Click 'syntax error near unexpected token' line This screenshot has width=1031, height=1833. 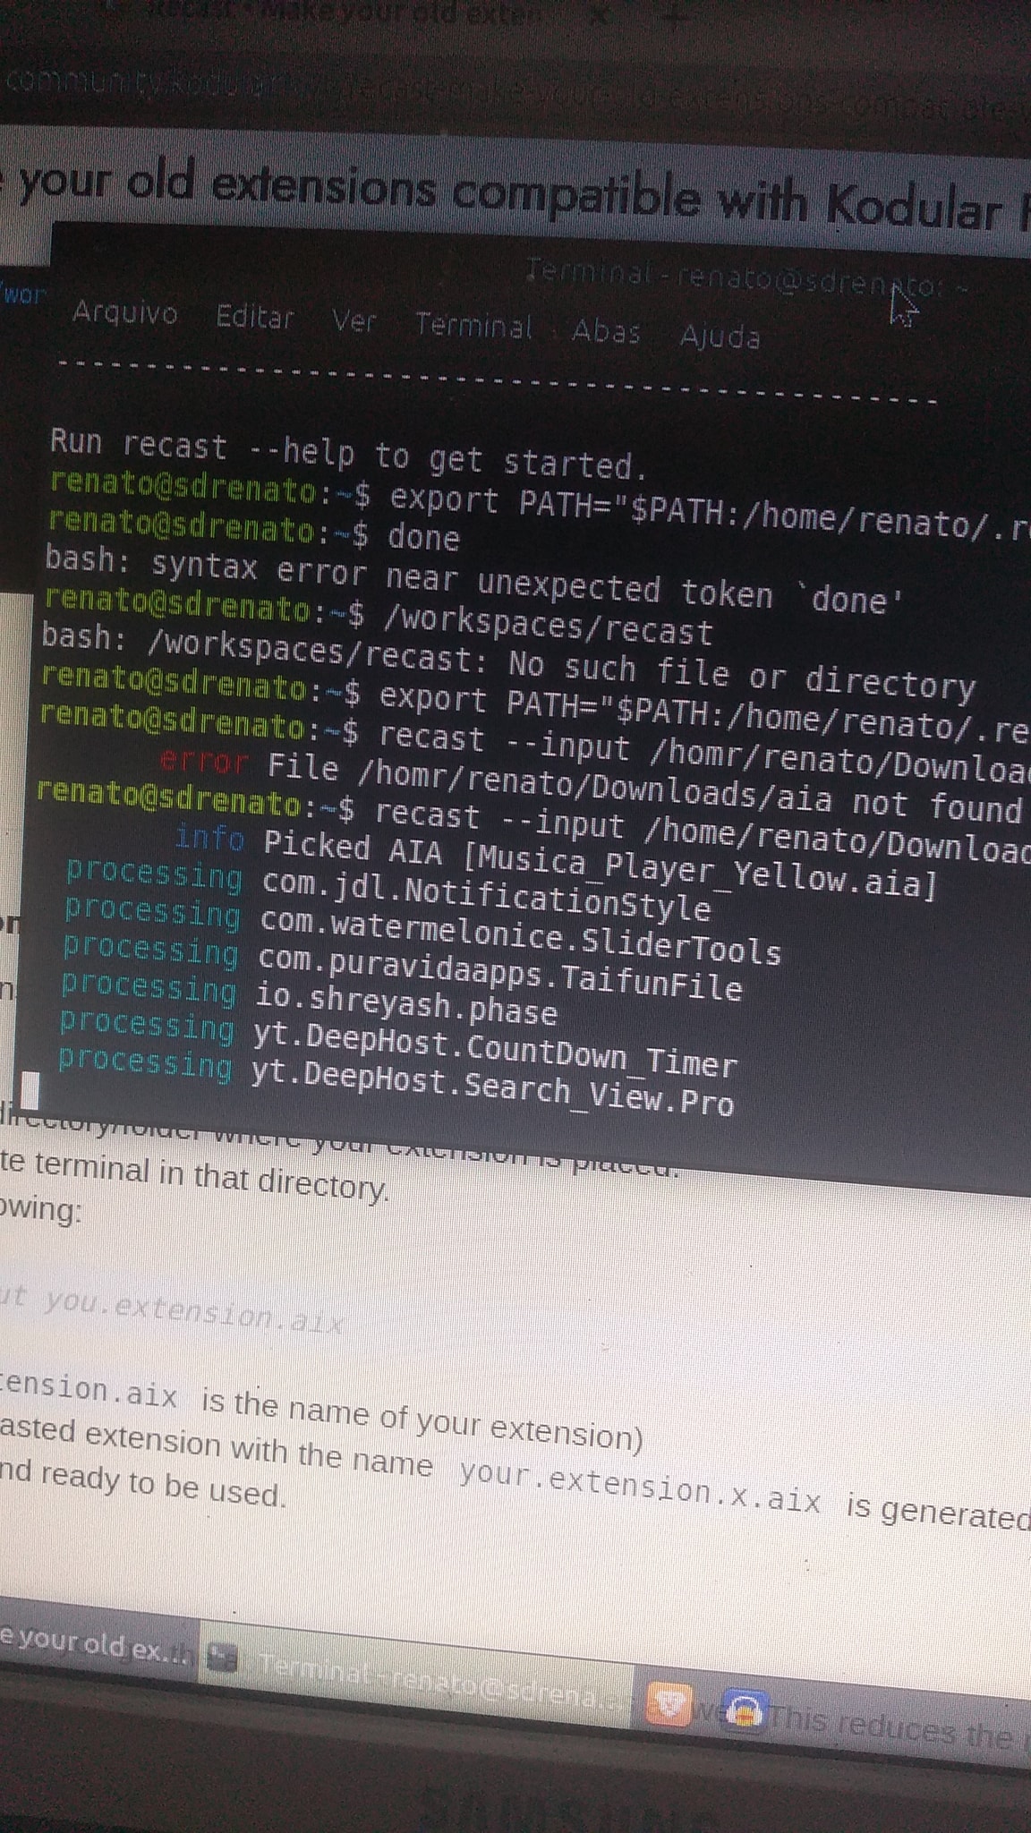click(473, 581)
